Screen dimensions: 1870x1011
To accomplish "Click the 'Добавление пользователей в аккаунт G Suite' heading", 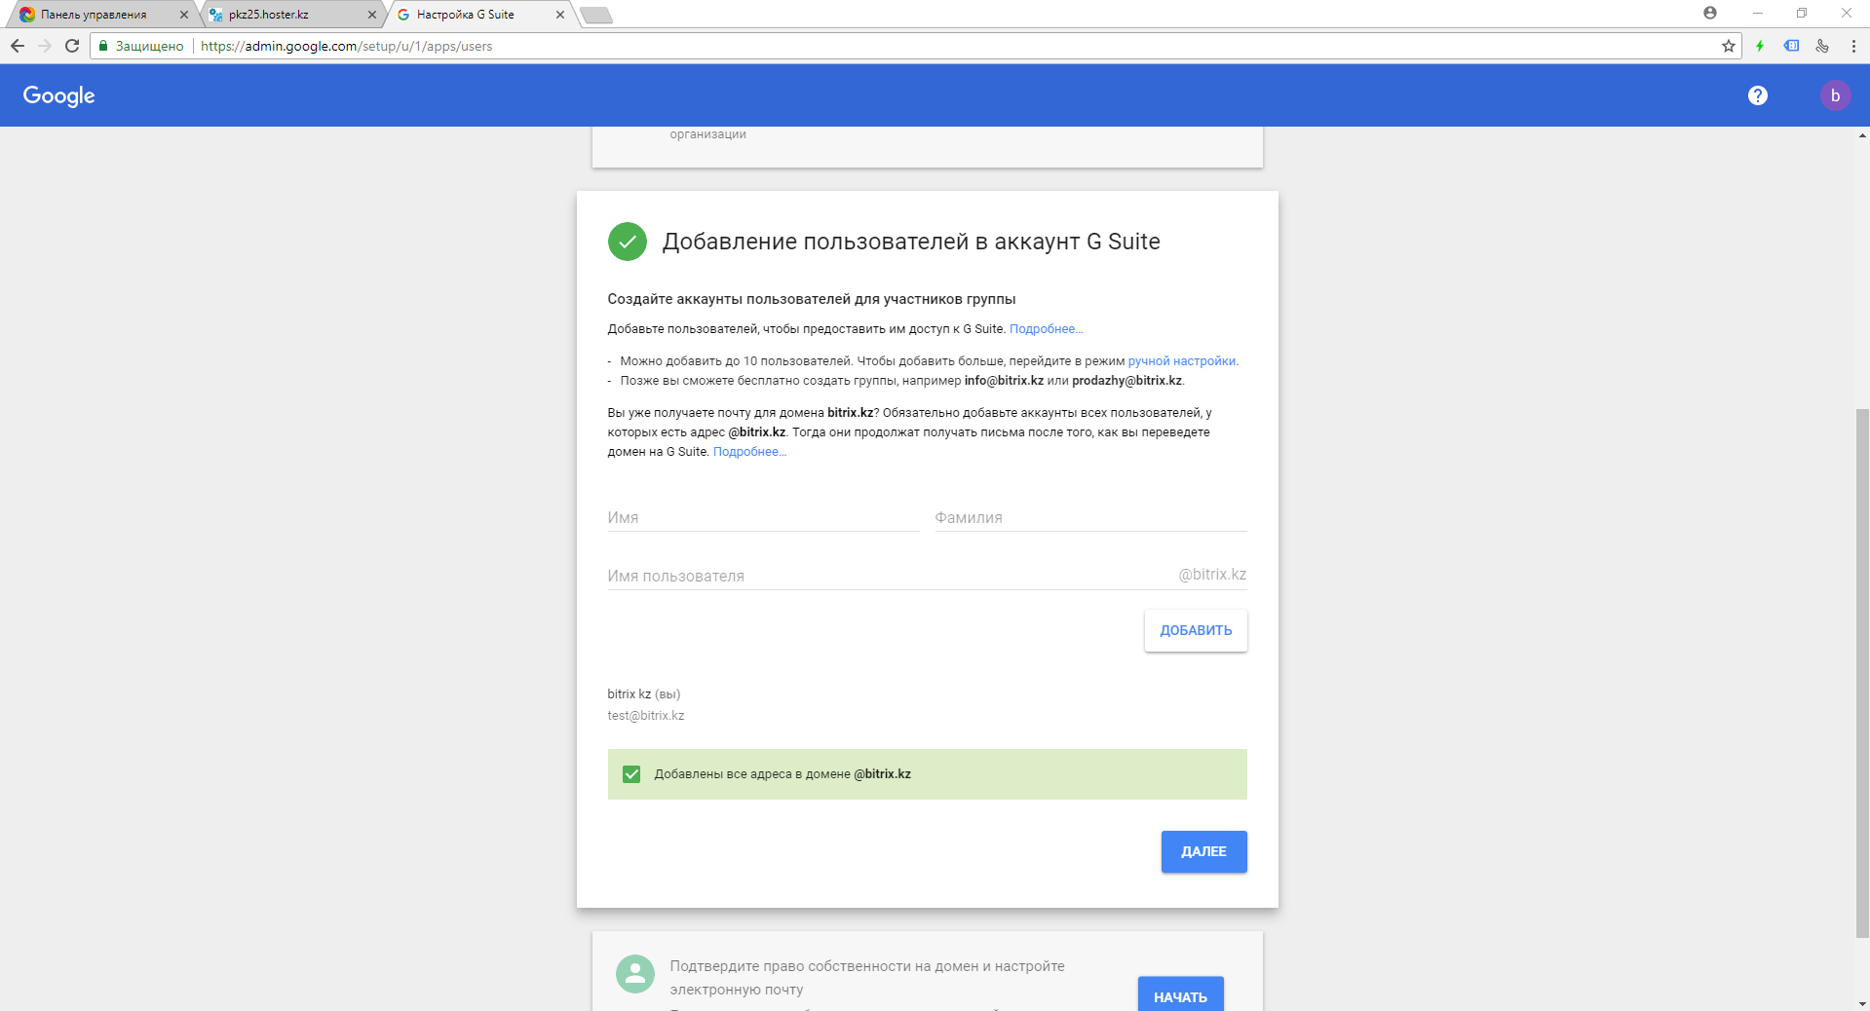I will (x=911, y=242).
